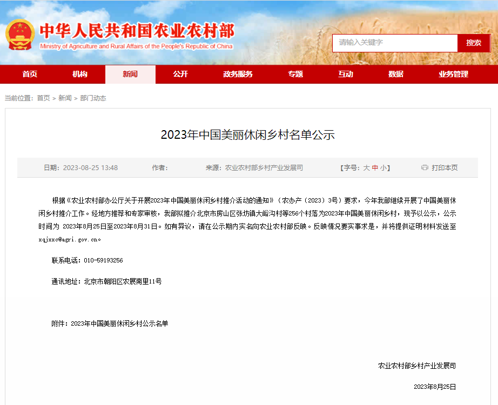Click the keyword search input field
498x405 pixels.
(394, 43)
